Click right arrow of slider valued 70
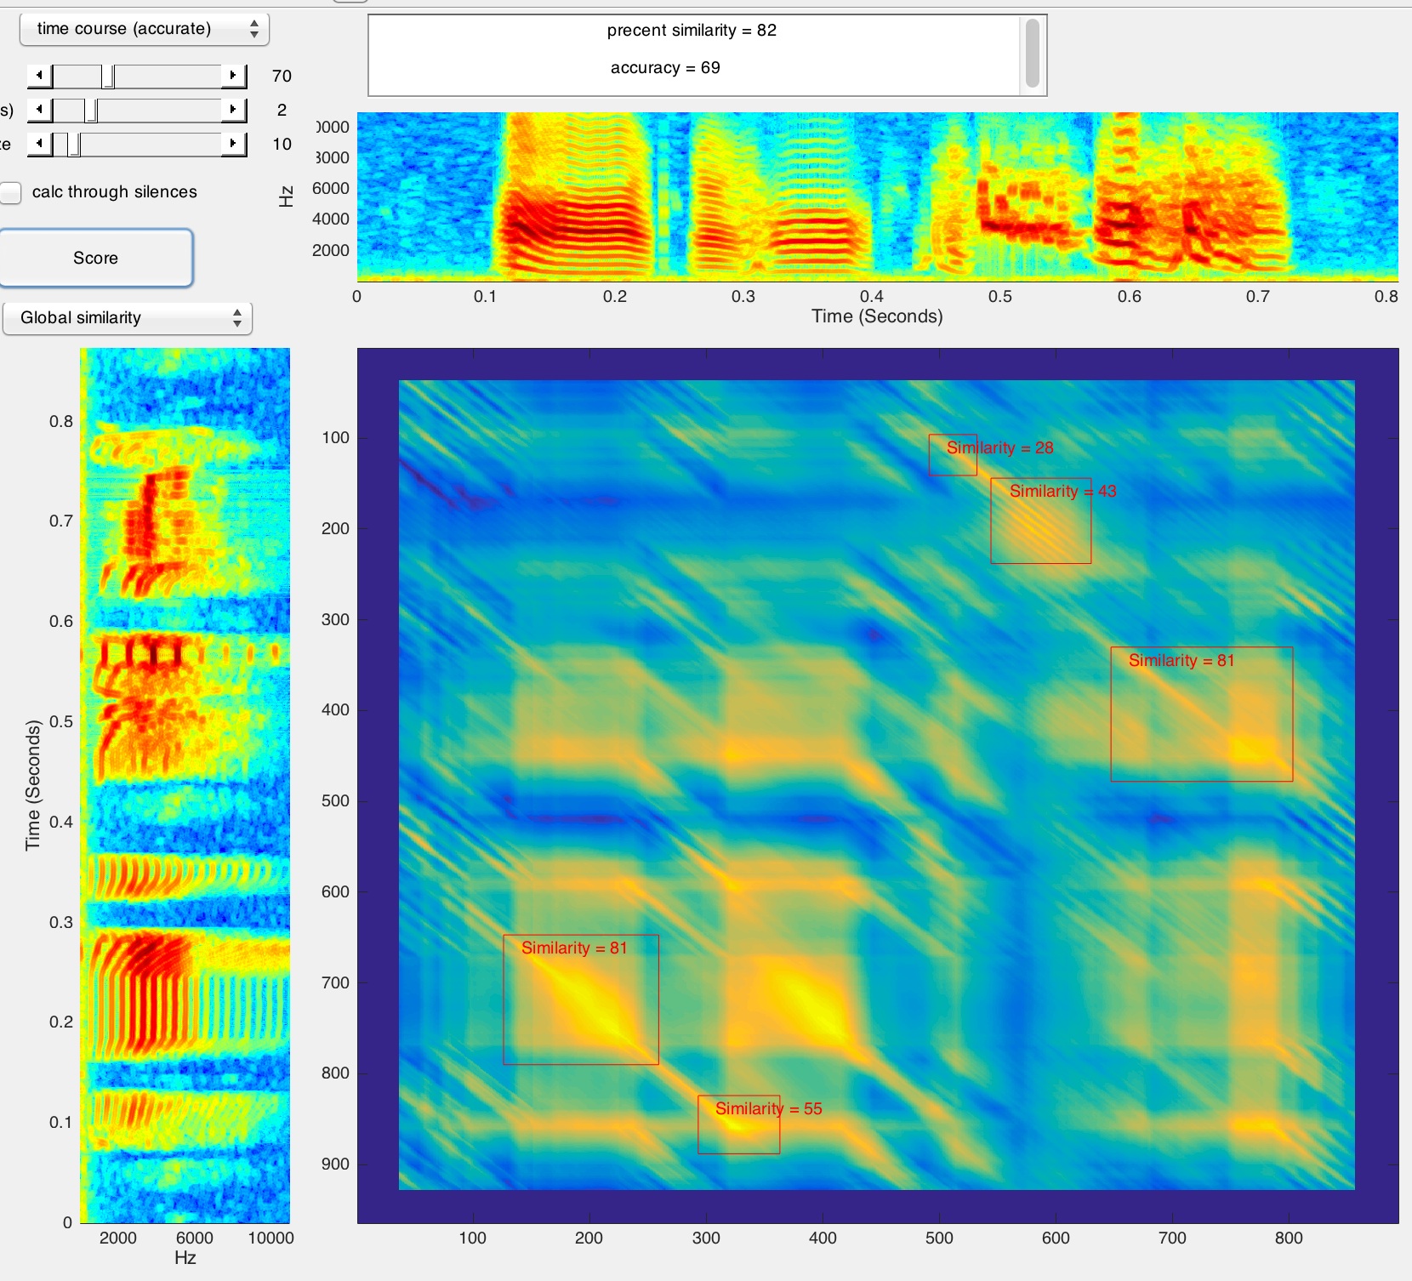This screenshot has height=1281, width=1412. 233,76
